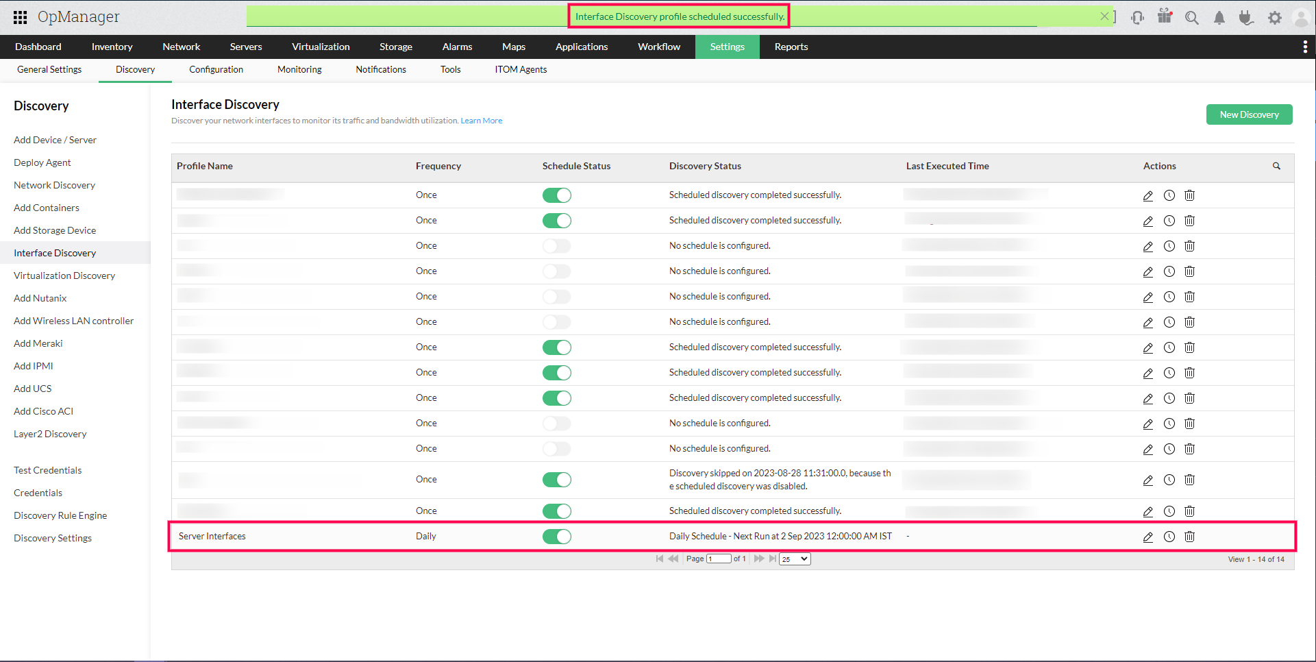Search the interface discovery table
This screenshot has height=662, width=1316.
[x=1277, y=166]
